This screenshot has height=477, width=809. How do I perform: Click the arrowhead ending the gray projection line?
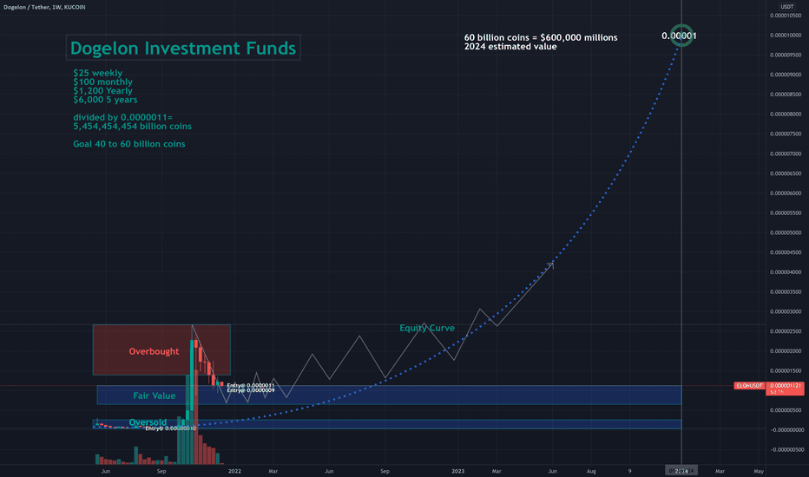(x=551, y=265)
